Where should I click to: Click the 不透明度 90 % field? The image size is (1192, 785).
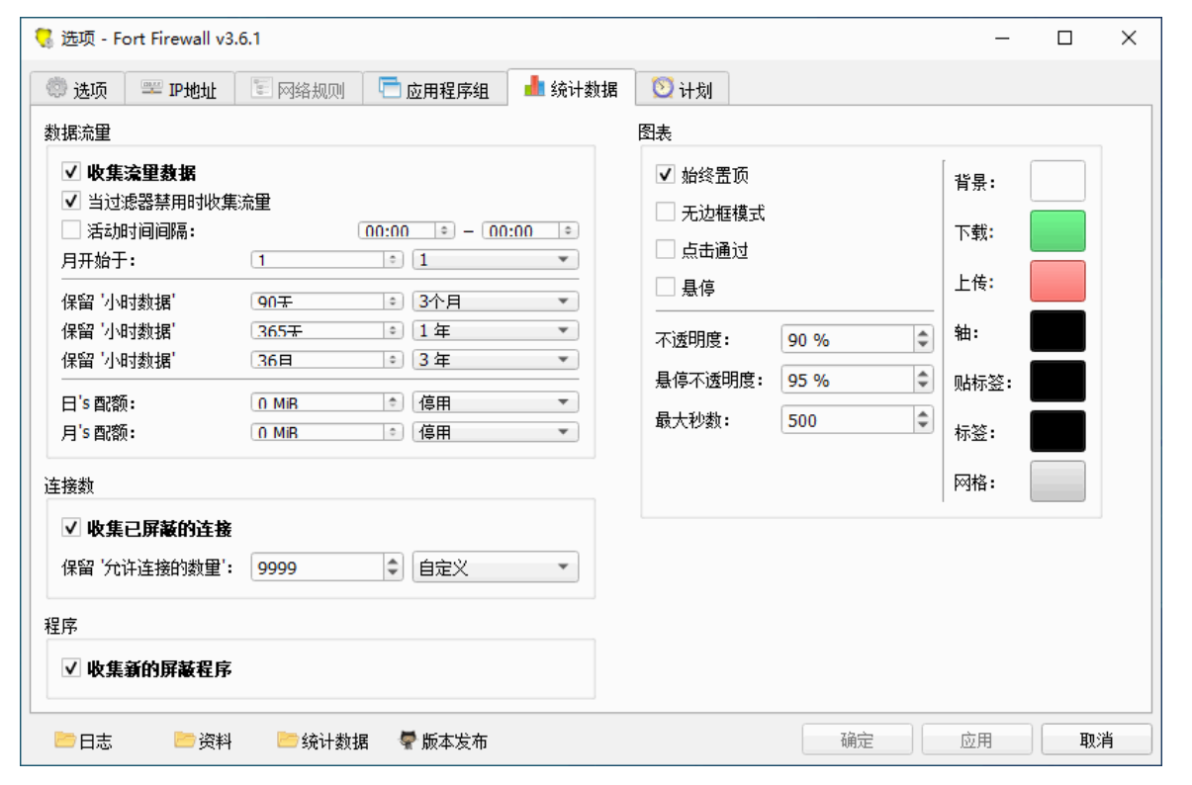857,339
